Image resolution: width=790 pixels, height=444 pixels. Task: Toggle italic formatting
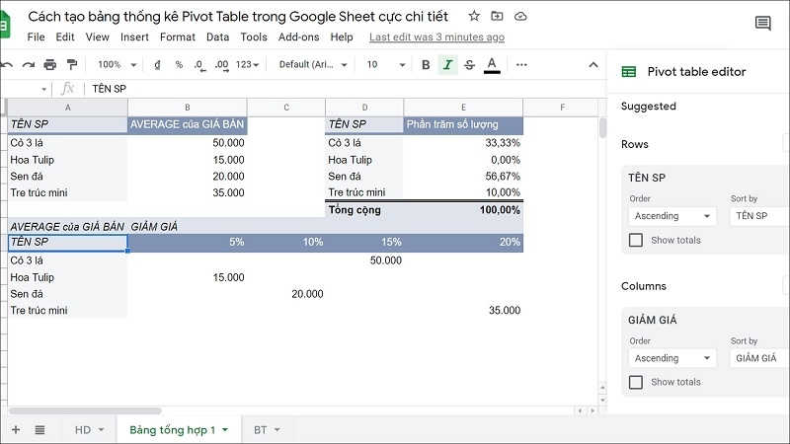click(447, 64)
